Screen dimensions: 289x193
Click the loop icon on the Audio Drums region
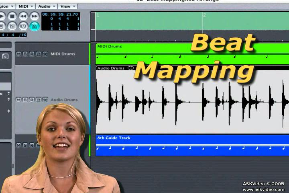pos(130,68)
